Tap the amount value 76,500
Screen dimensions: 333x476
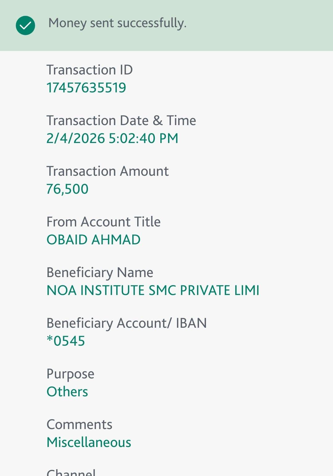(67, 189)
